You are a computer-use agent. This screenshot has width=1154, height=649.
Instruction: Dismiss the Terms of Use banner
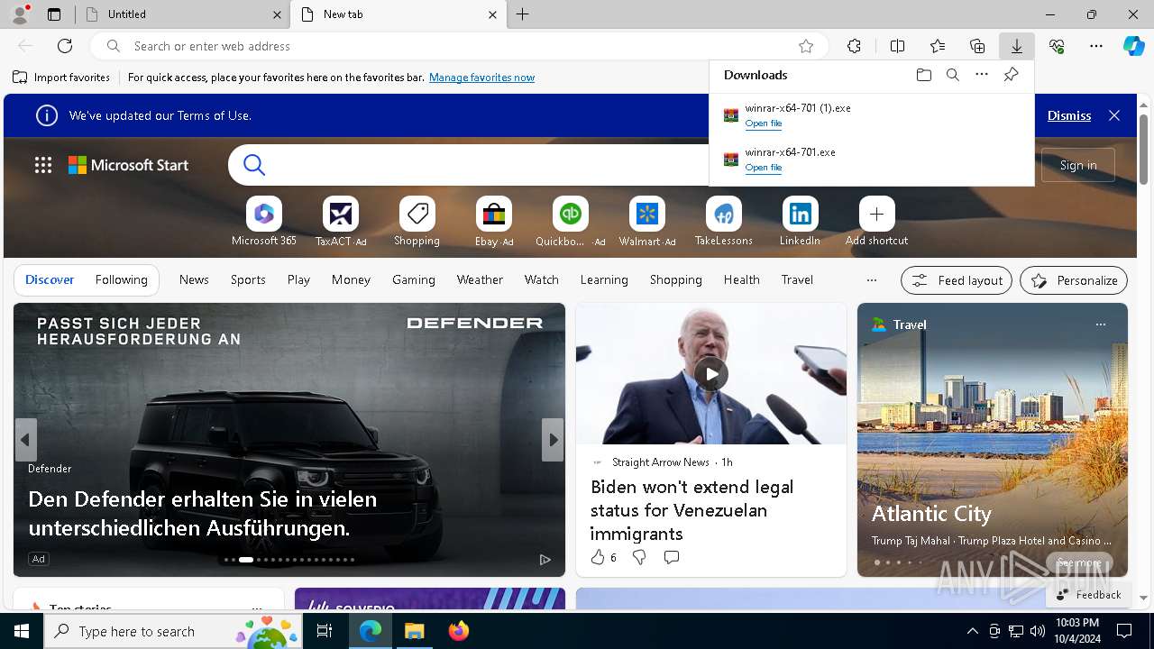[x=1069, y=115]
